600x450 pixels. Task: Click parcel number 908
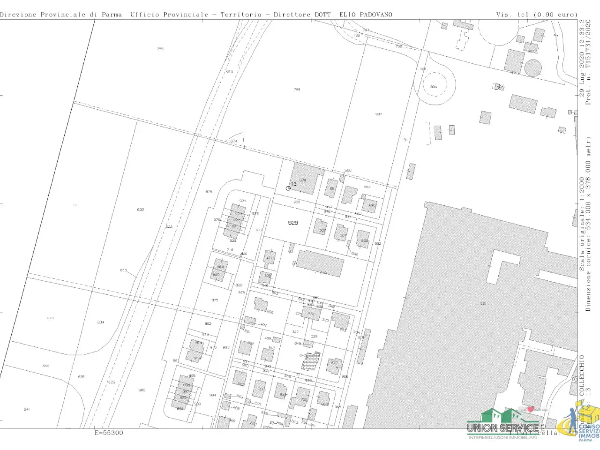click(x=423, y=69)
